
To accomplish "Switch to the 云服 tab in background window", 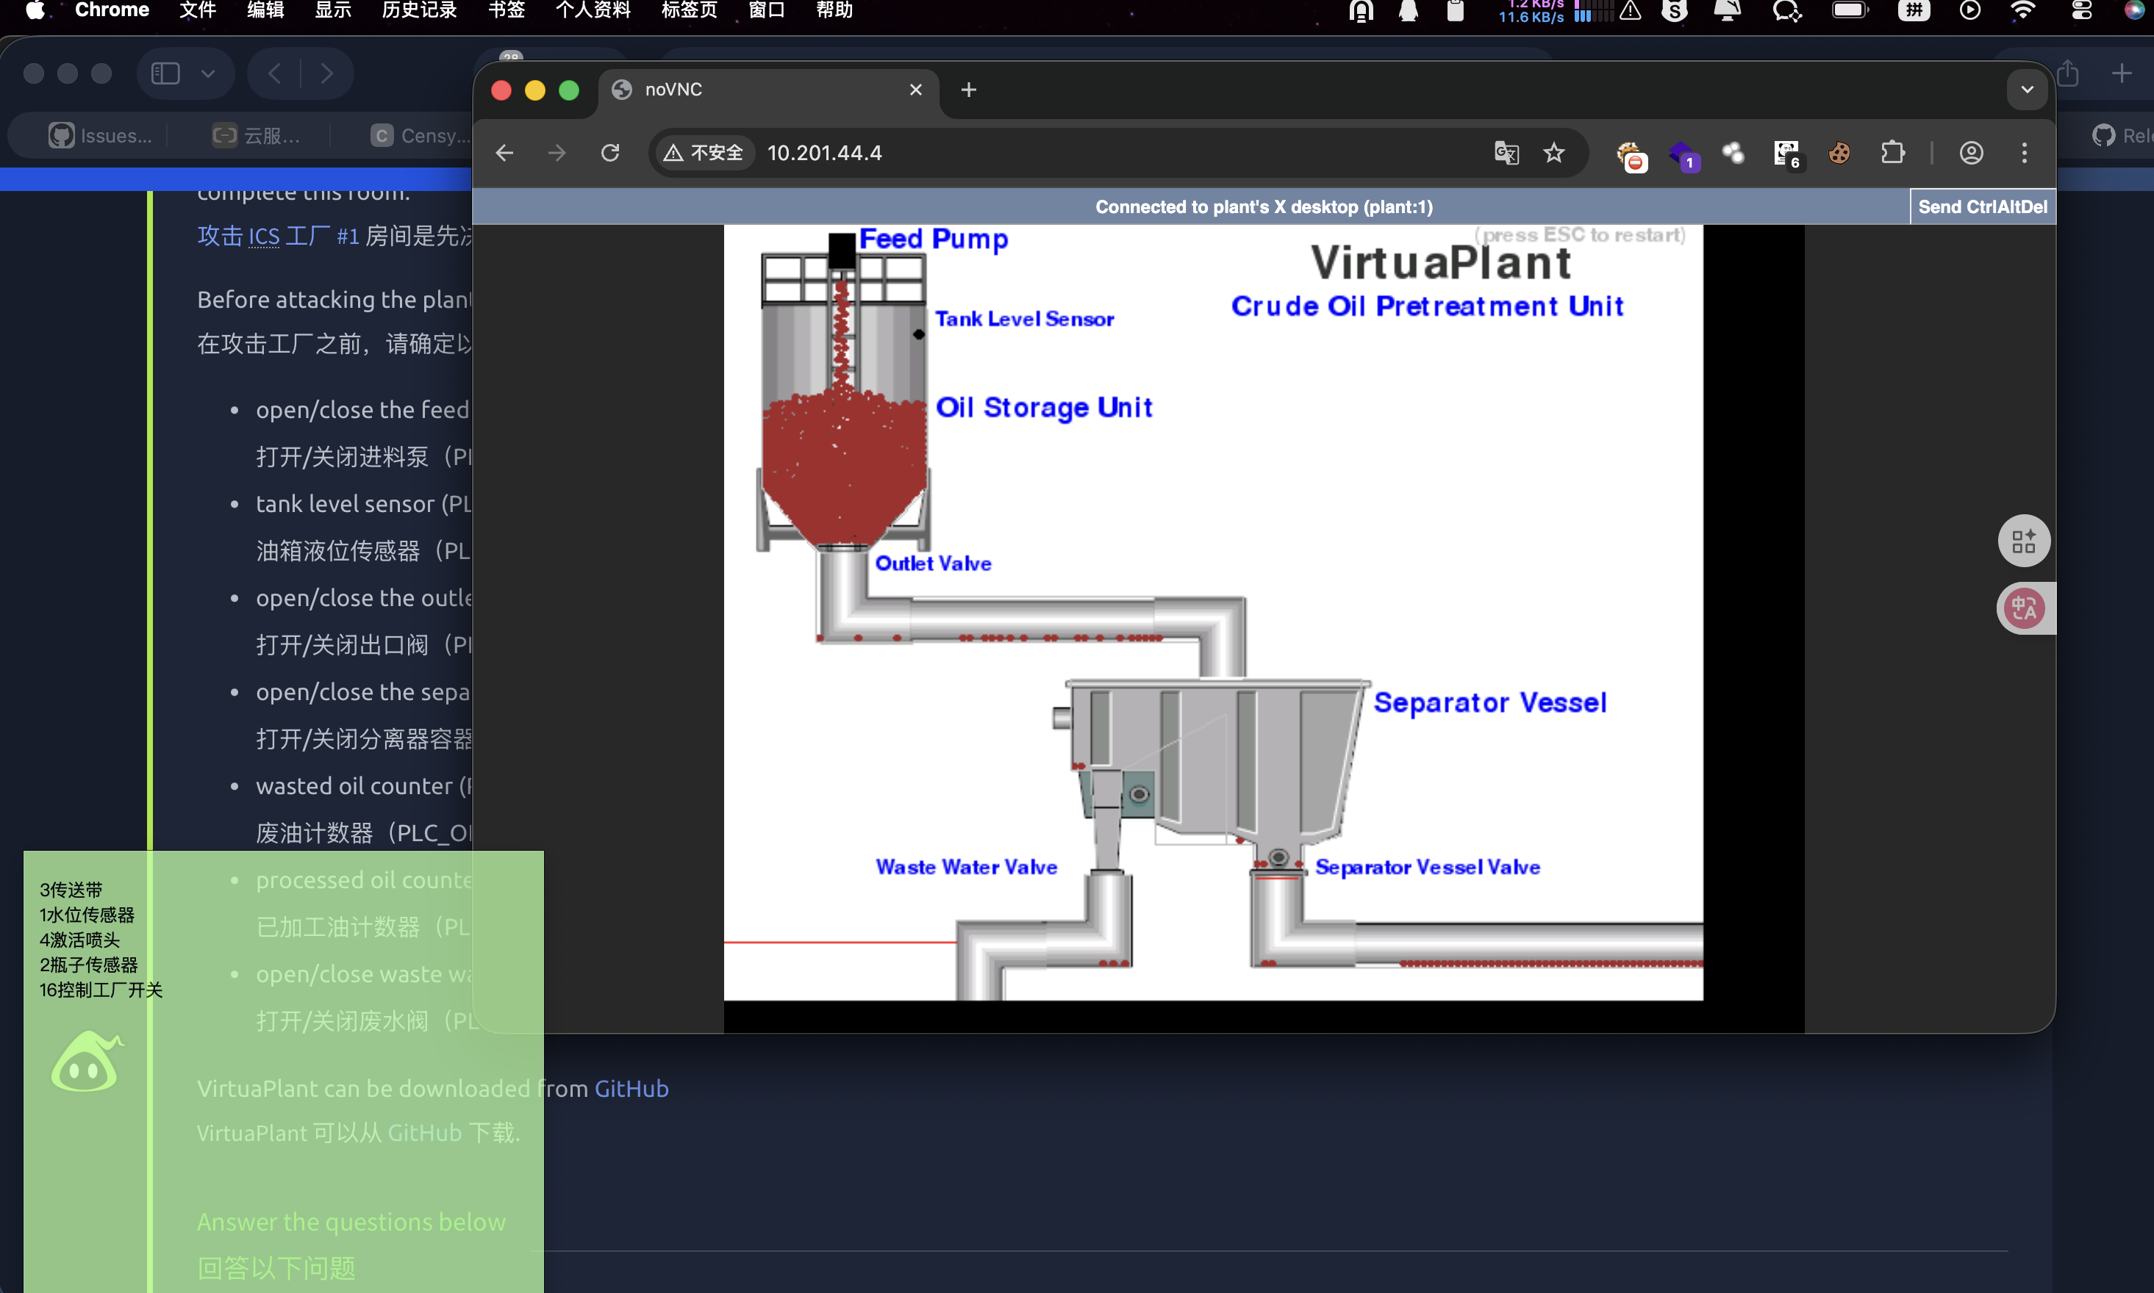I will click(257, 135).
